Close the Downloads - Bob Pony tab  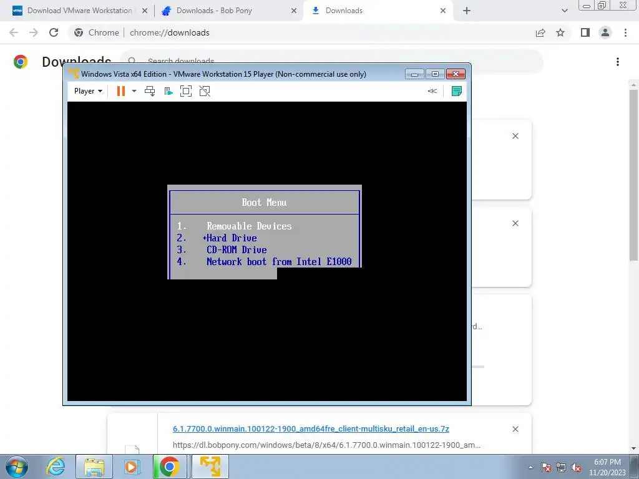click(x=294, y=11)
